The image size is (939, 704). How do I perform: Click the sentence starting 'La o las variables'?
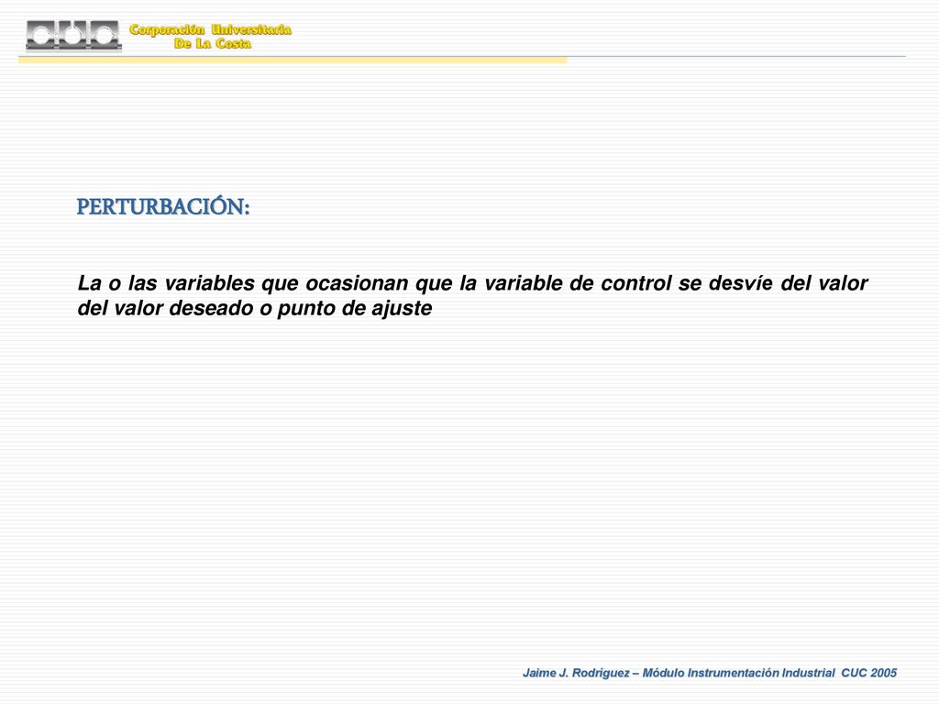[472, 295]
